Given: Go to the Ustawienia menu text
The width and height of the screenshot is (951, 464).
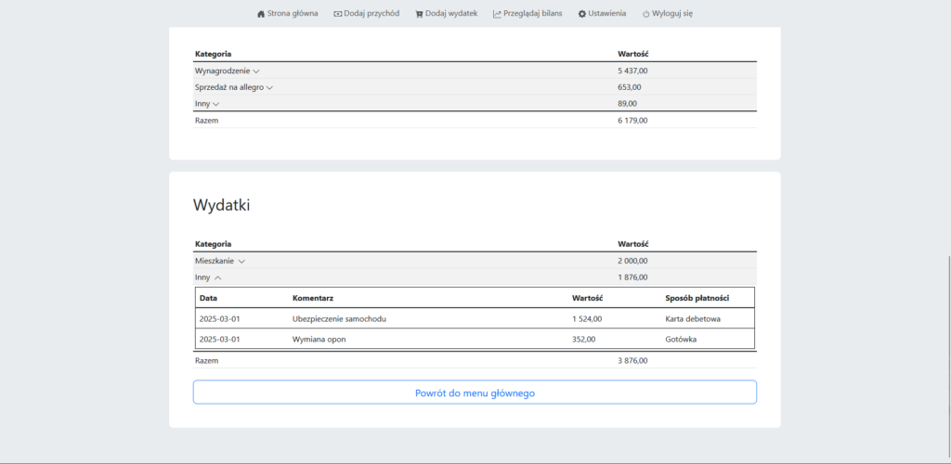Looking at the screenshot, I should pos(606,14).
